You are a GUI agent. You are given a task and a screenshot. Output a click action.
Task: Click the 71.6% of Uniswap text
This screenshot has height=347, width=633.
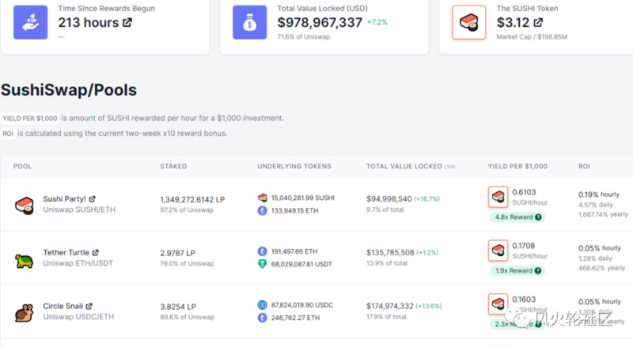[x=304, y=36]
